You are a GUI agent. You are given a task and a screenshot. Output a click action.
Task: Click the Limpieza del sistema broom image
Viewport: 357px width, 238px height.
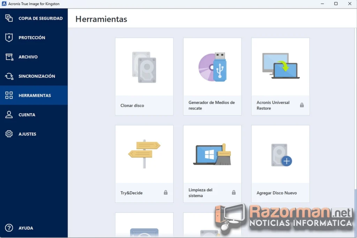pyautogui.click(x=212, y=154)
